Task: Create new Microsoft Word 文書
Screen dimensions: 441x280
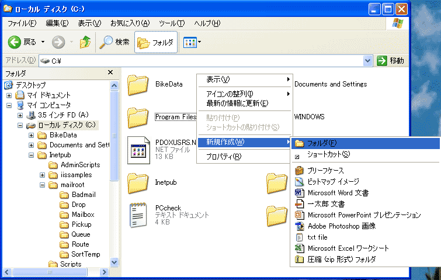Action: coord(366,193)
